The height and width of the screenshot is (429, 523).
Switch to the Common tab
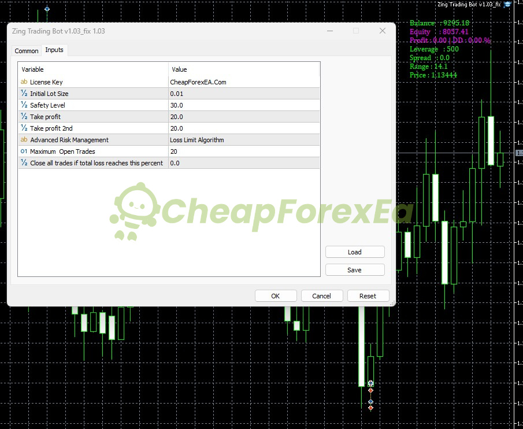(x=27, y=51)
